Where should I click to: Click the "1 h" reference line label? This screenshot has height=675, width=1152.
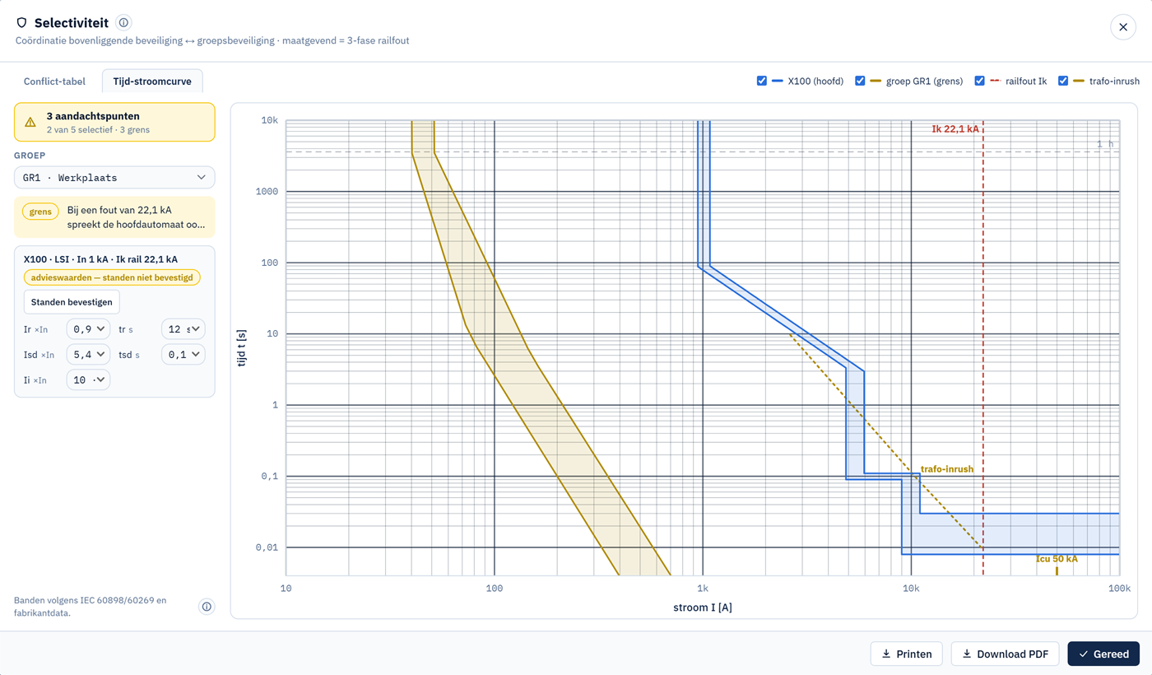pyautogui.click(x=1105, y=144)
